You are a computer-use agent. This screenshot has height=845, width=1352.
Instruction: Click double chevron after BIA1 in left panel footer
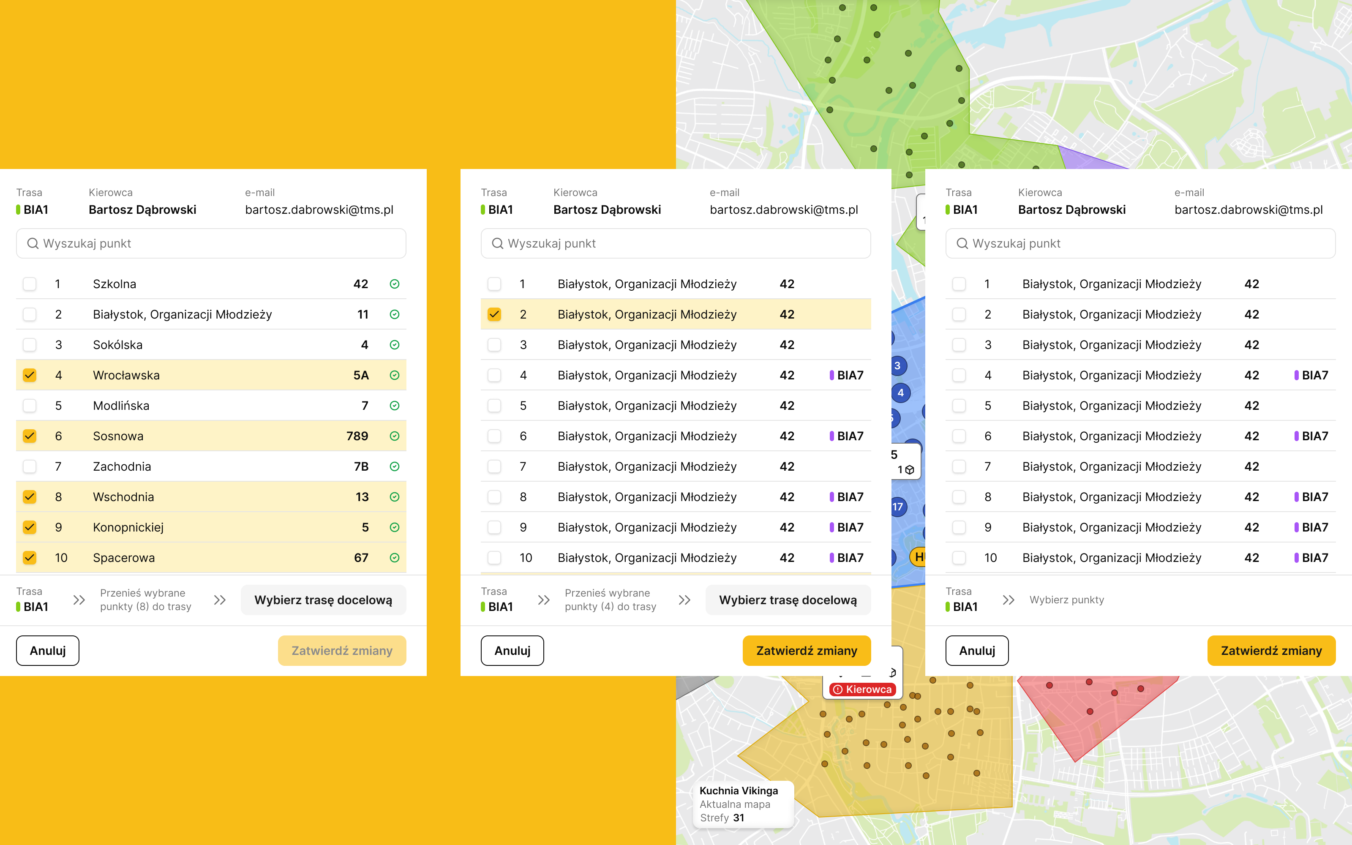79,600
